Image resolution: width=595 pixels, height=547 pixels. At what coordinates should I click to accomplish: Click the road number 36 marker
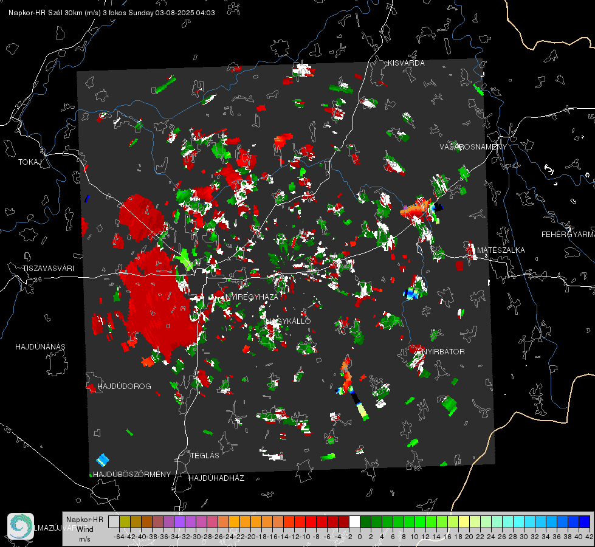click(x=38, y=280)
